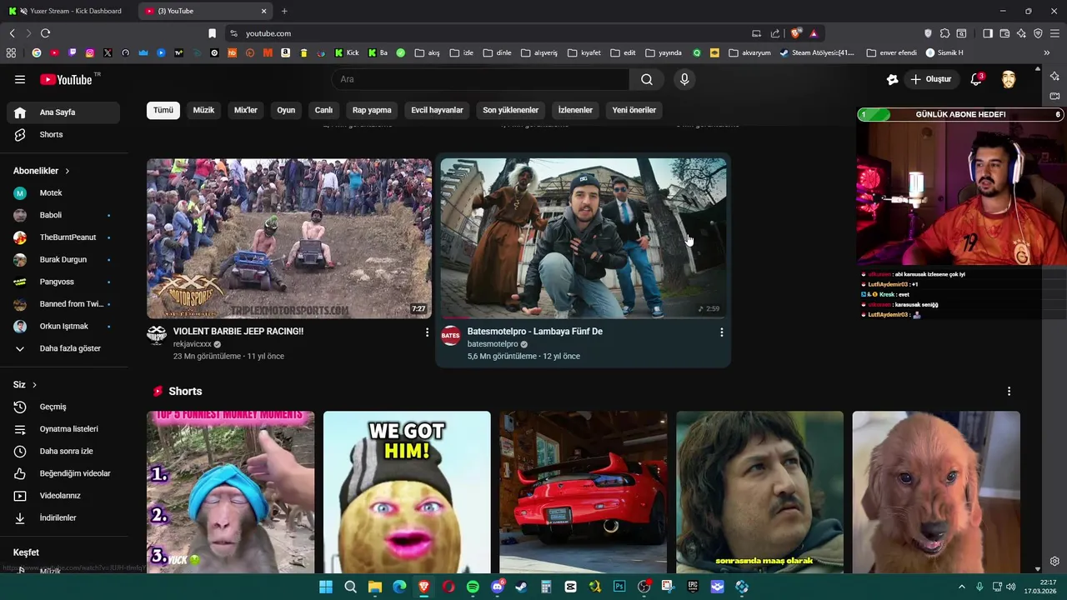Select the Müzik filter chip
The image size is (1067, 600).
(x=203, y=110)
